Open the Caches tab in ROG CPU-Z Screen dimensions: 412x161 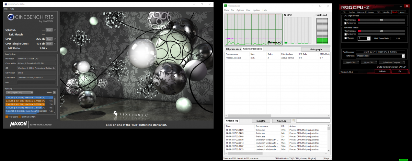(x=352, y=12)
